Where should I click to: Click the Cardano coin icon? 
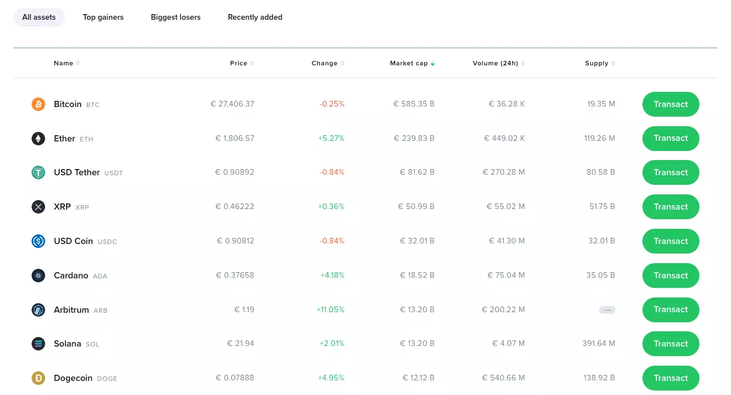click(x=38, y=276)
